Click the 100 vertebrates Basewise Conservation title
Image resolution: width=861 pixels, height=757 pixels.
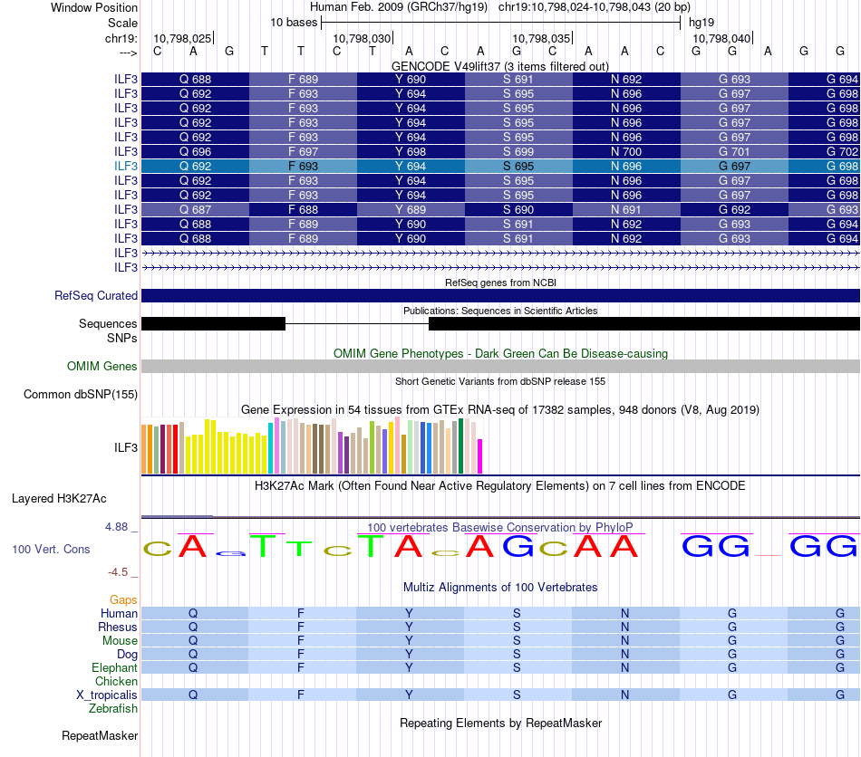click(499, 527)
